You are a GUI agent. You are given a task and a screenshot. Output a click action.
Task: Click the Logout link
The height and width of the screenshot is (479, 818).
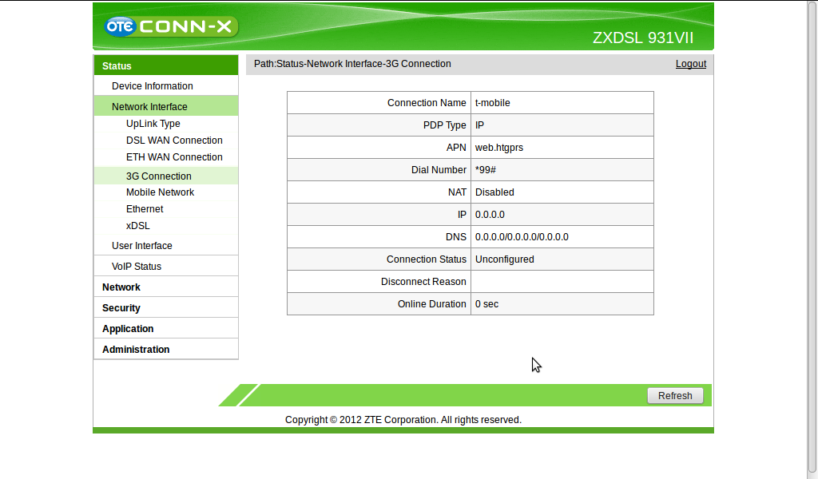tap(691, 64)
